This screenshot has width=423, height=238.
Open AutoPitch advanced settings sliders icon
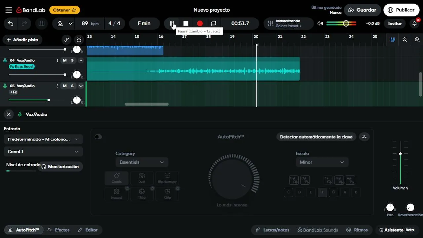364,137
